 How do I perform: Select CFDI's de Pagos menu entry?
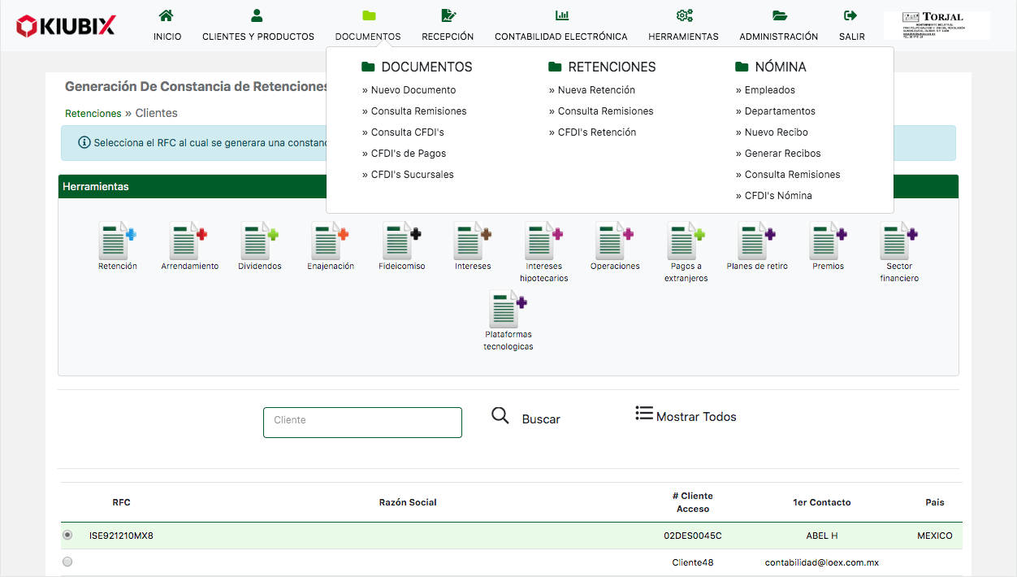408,154
